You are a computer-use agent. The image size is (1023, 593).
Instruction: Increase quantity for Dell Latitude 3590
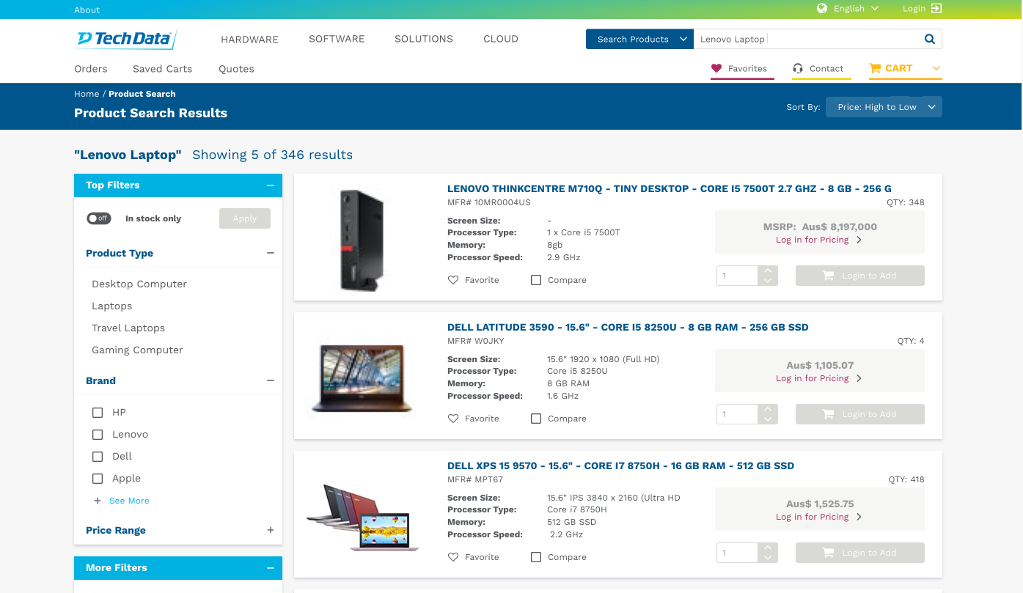[768, 409]
